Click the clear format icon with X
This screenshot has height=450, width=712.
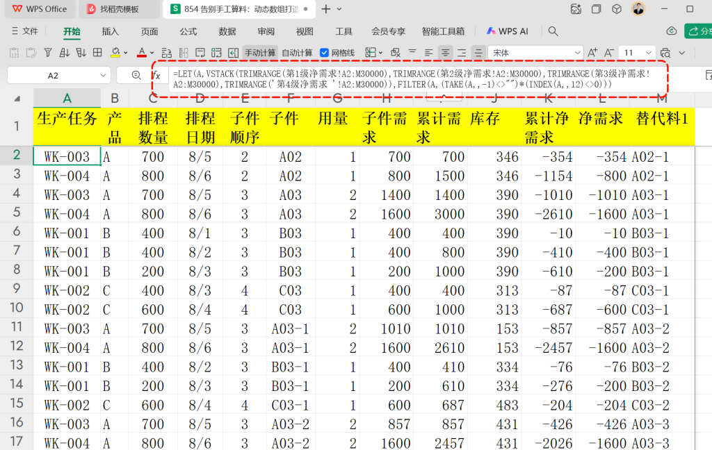click(396, 53)
